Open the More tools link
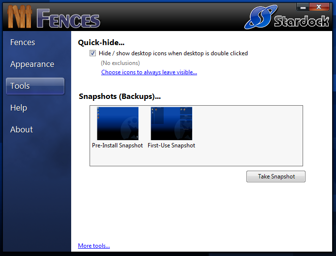Viewport: 336px width, 256px height. [x=94, y=246]
